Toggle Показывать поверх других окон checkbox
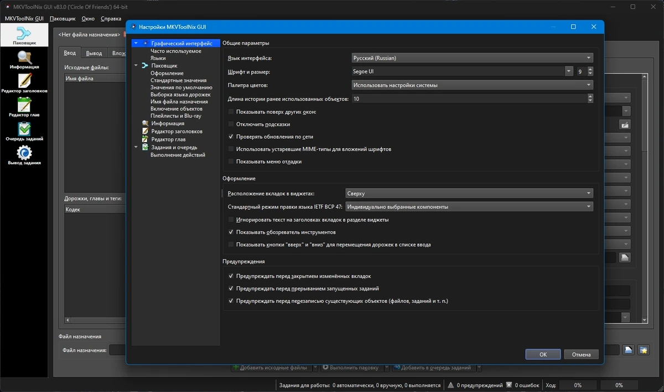664x392 pixels. click(x=231, y=112)
